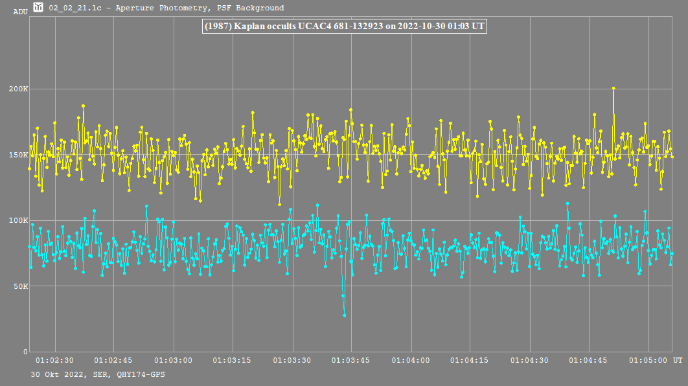
Task: Select the 01:02:45 time axis label
Action: 114,360
